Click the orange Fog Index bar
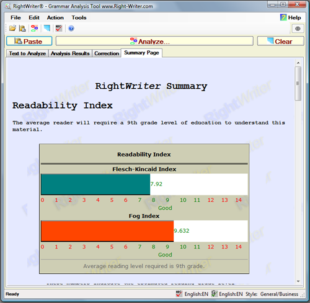This screenshot has height=303, width=310. click(x=107, y=231)
